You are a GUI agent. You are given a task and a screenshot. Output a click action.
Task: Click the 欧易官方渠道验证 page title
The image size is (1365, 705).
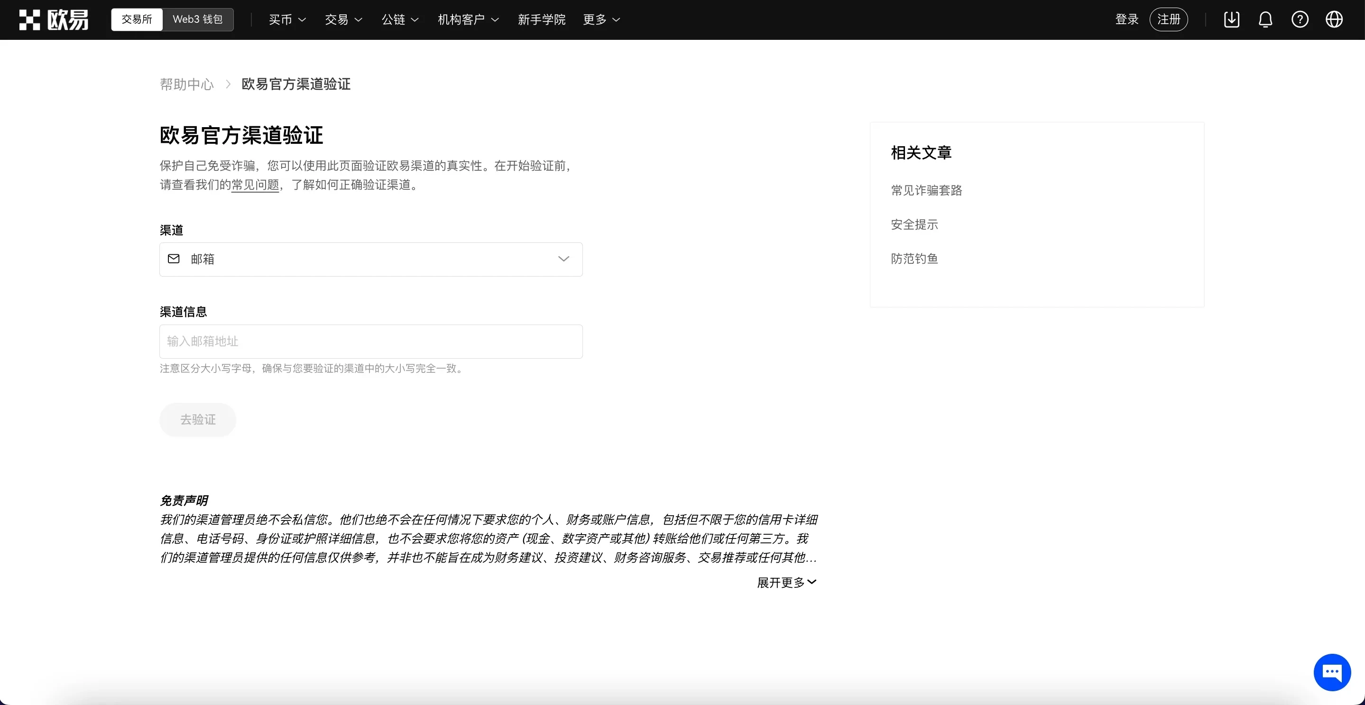pyautogui.click(x=241, y=135)
